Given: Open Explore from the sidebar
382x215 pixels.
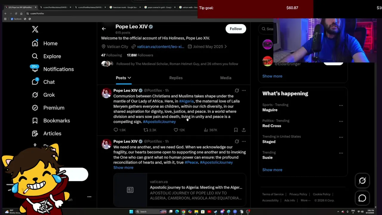Looking at the screenshot, I should click(x=46, y=56).
